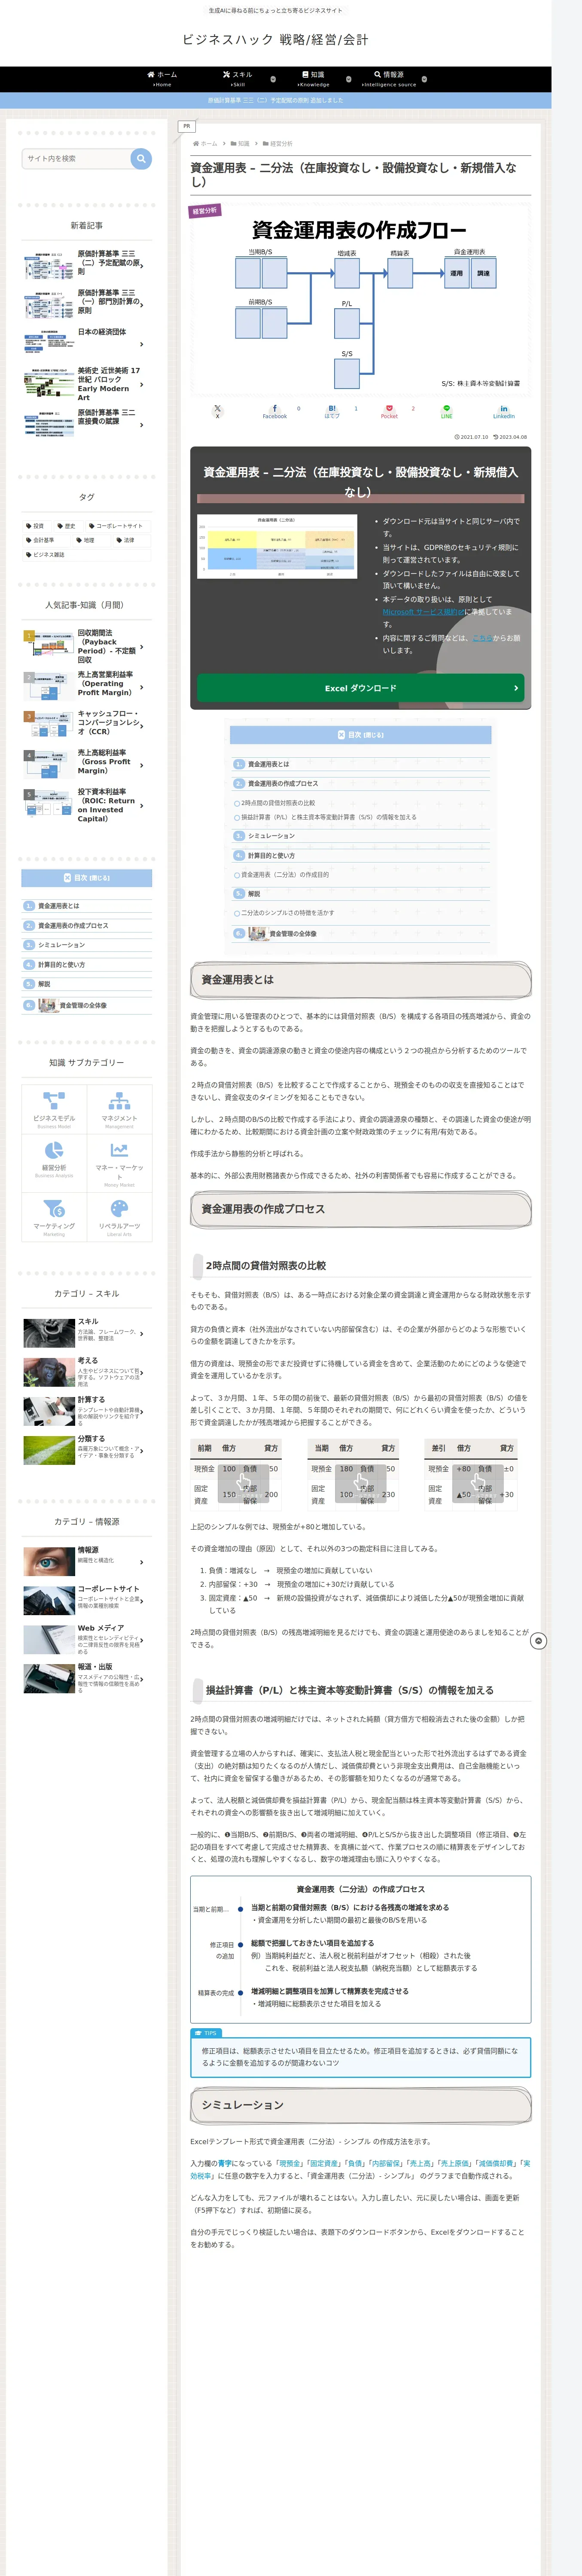This screenshot has height=2576, width=582.
Task: Click the green Excel ダウンロード button
Action: click(x=360, y=688)
